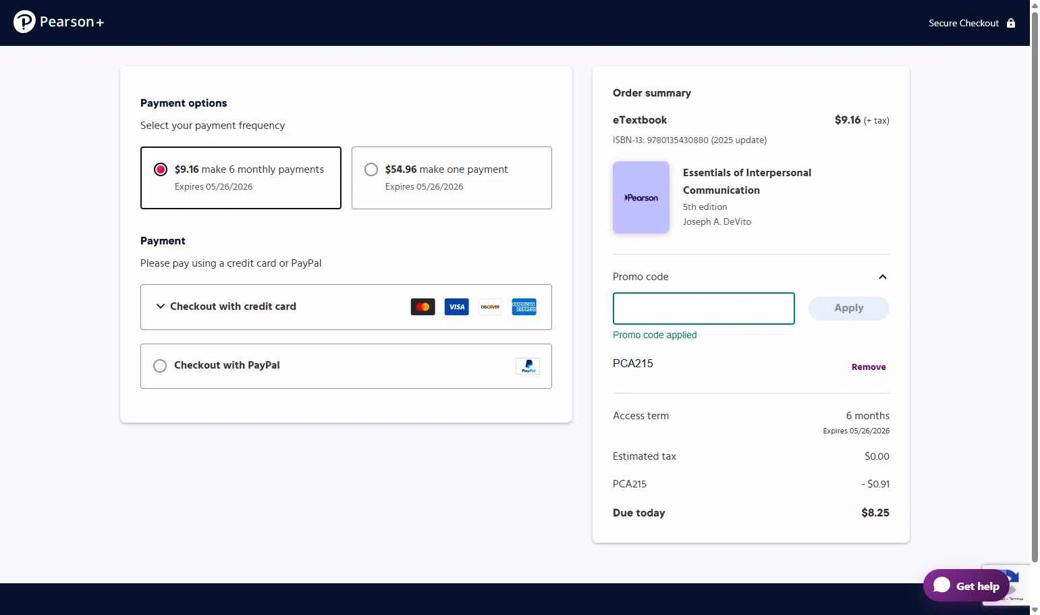Screen dimensions: 1040x615
Task: Click the Mastercard card icon
Action: coord(422,307)
